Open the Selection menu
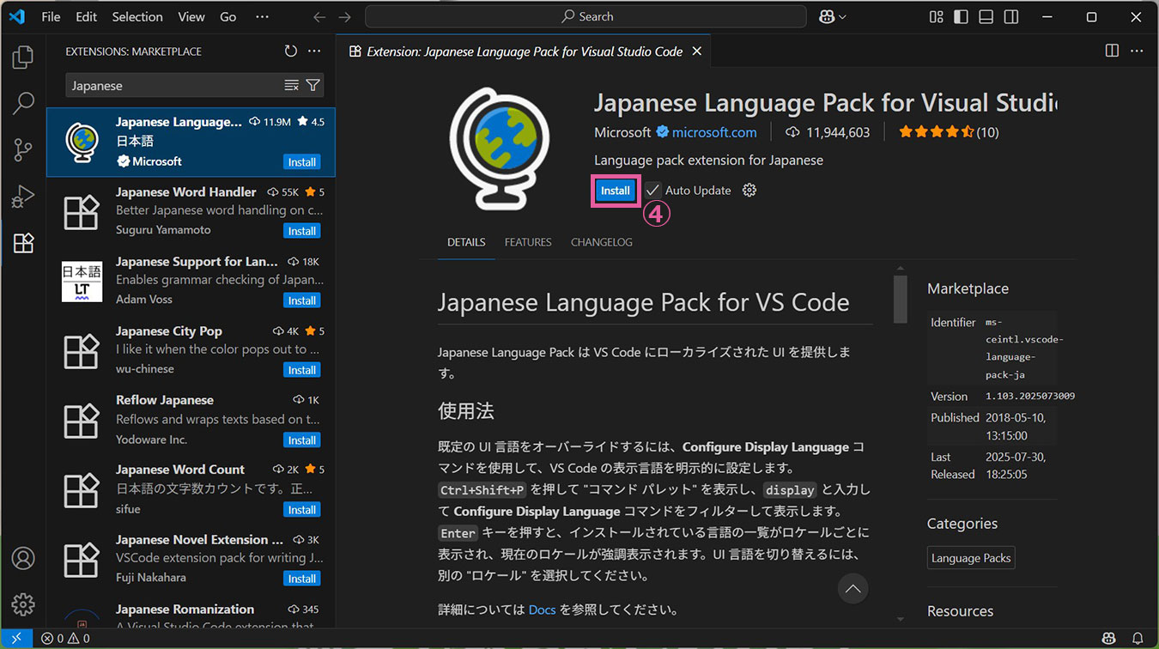Image resolution: width=1159 pixels, height=649 pixels. point(137,16)
